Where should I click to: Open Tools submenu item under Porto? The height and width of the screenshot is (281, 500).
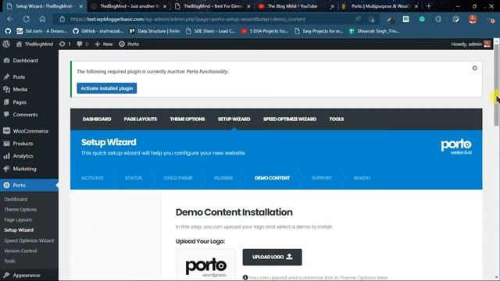[x=9, y=261]
